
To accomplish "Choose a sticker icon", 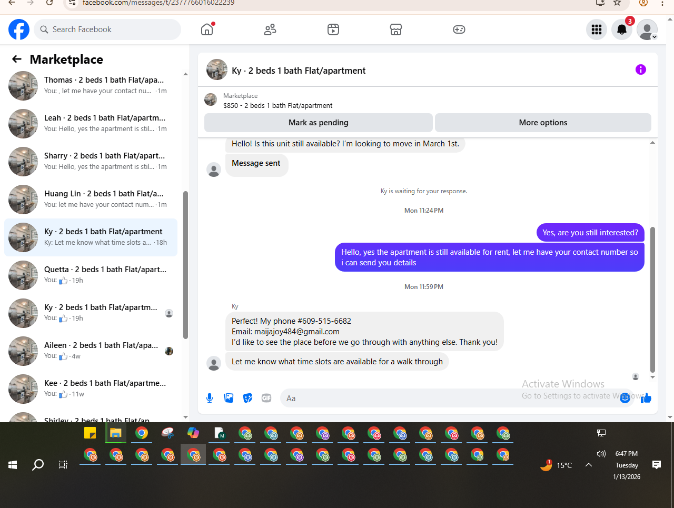I will (247, 398).
